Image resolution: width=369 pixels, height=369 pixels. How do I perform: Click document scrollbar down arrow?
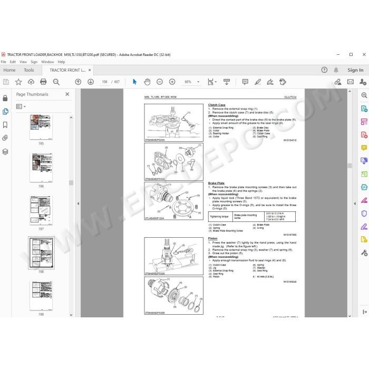click(x=349, y=316)
